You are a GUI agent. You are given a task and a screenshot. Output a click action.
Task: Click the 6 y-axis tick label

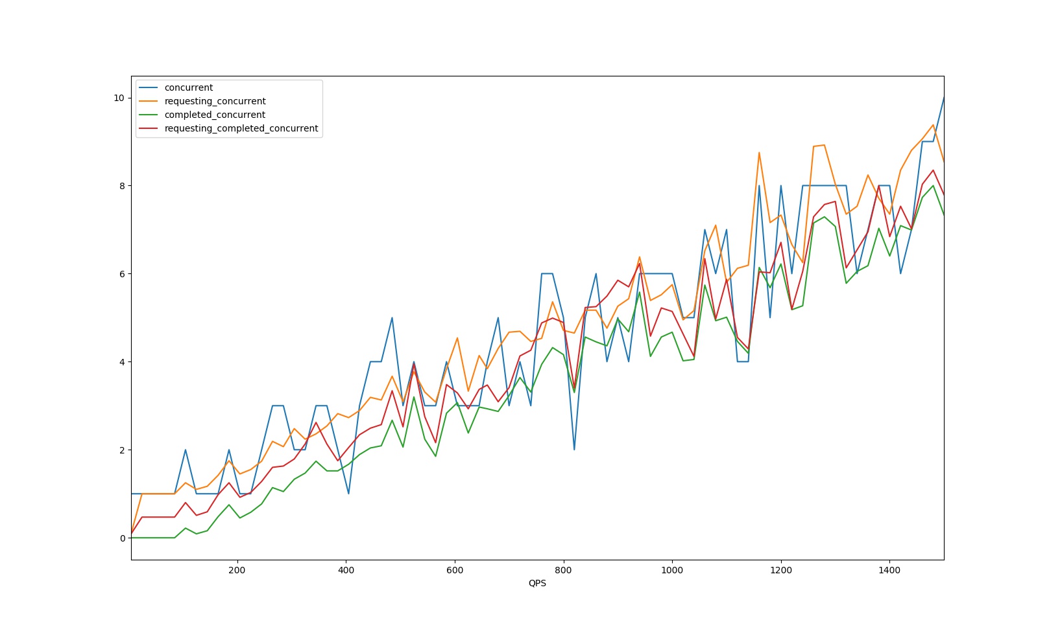(122, 274)
